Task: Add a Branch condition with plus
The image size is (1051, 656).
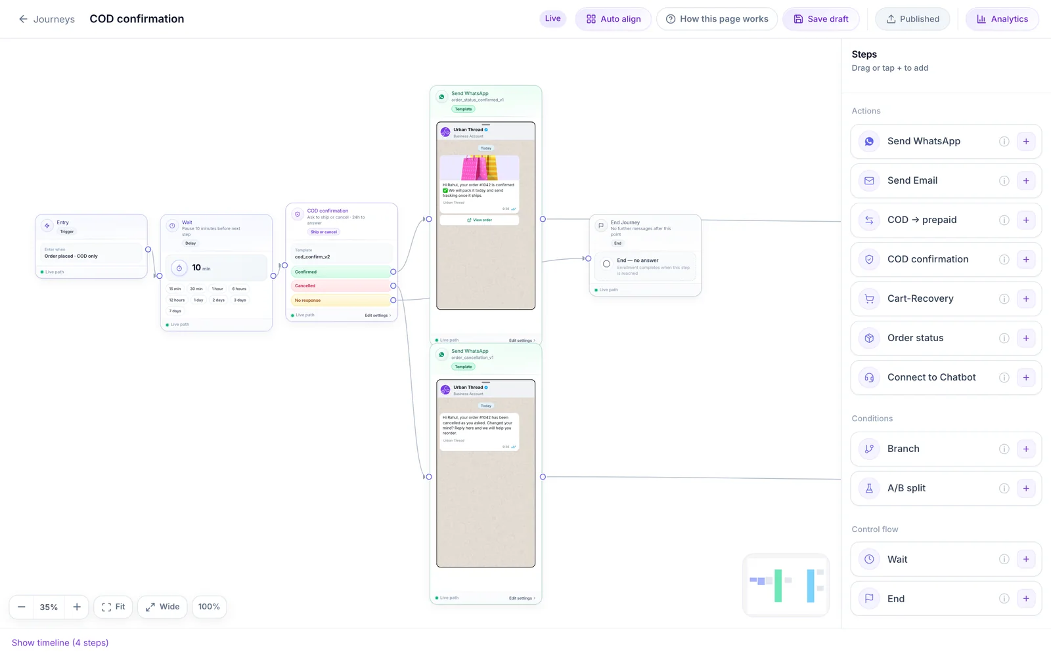Action: [1026, 449]
